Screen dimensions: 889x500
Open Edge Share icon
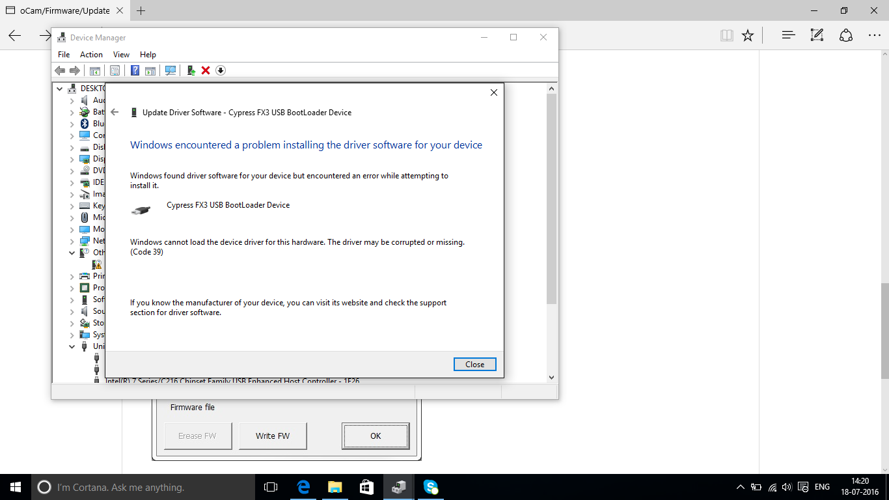(x=845, y=36)
